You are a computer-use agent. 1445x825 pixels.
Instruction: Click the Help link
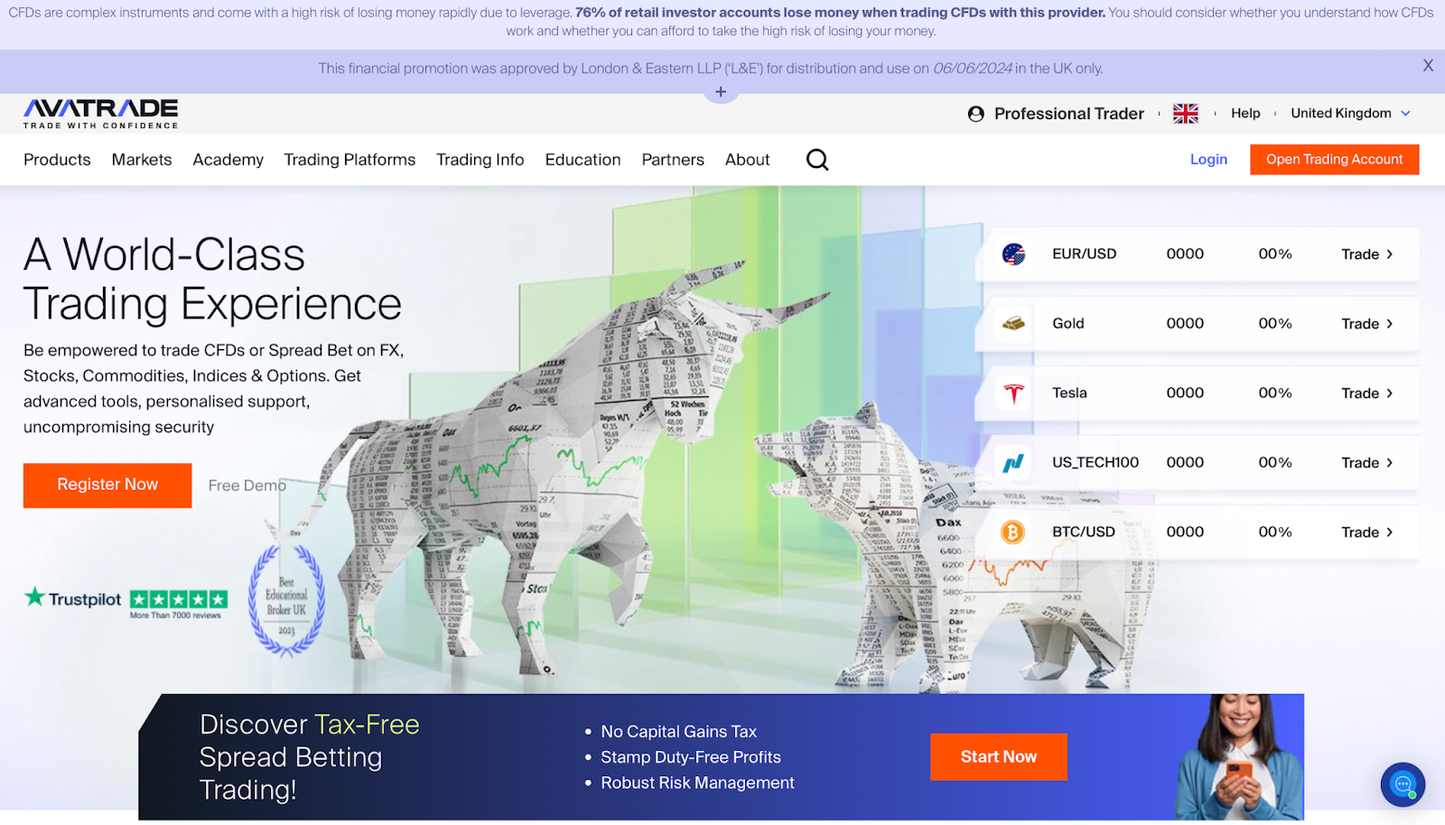(1245, 113)
